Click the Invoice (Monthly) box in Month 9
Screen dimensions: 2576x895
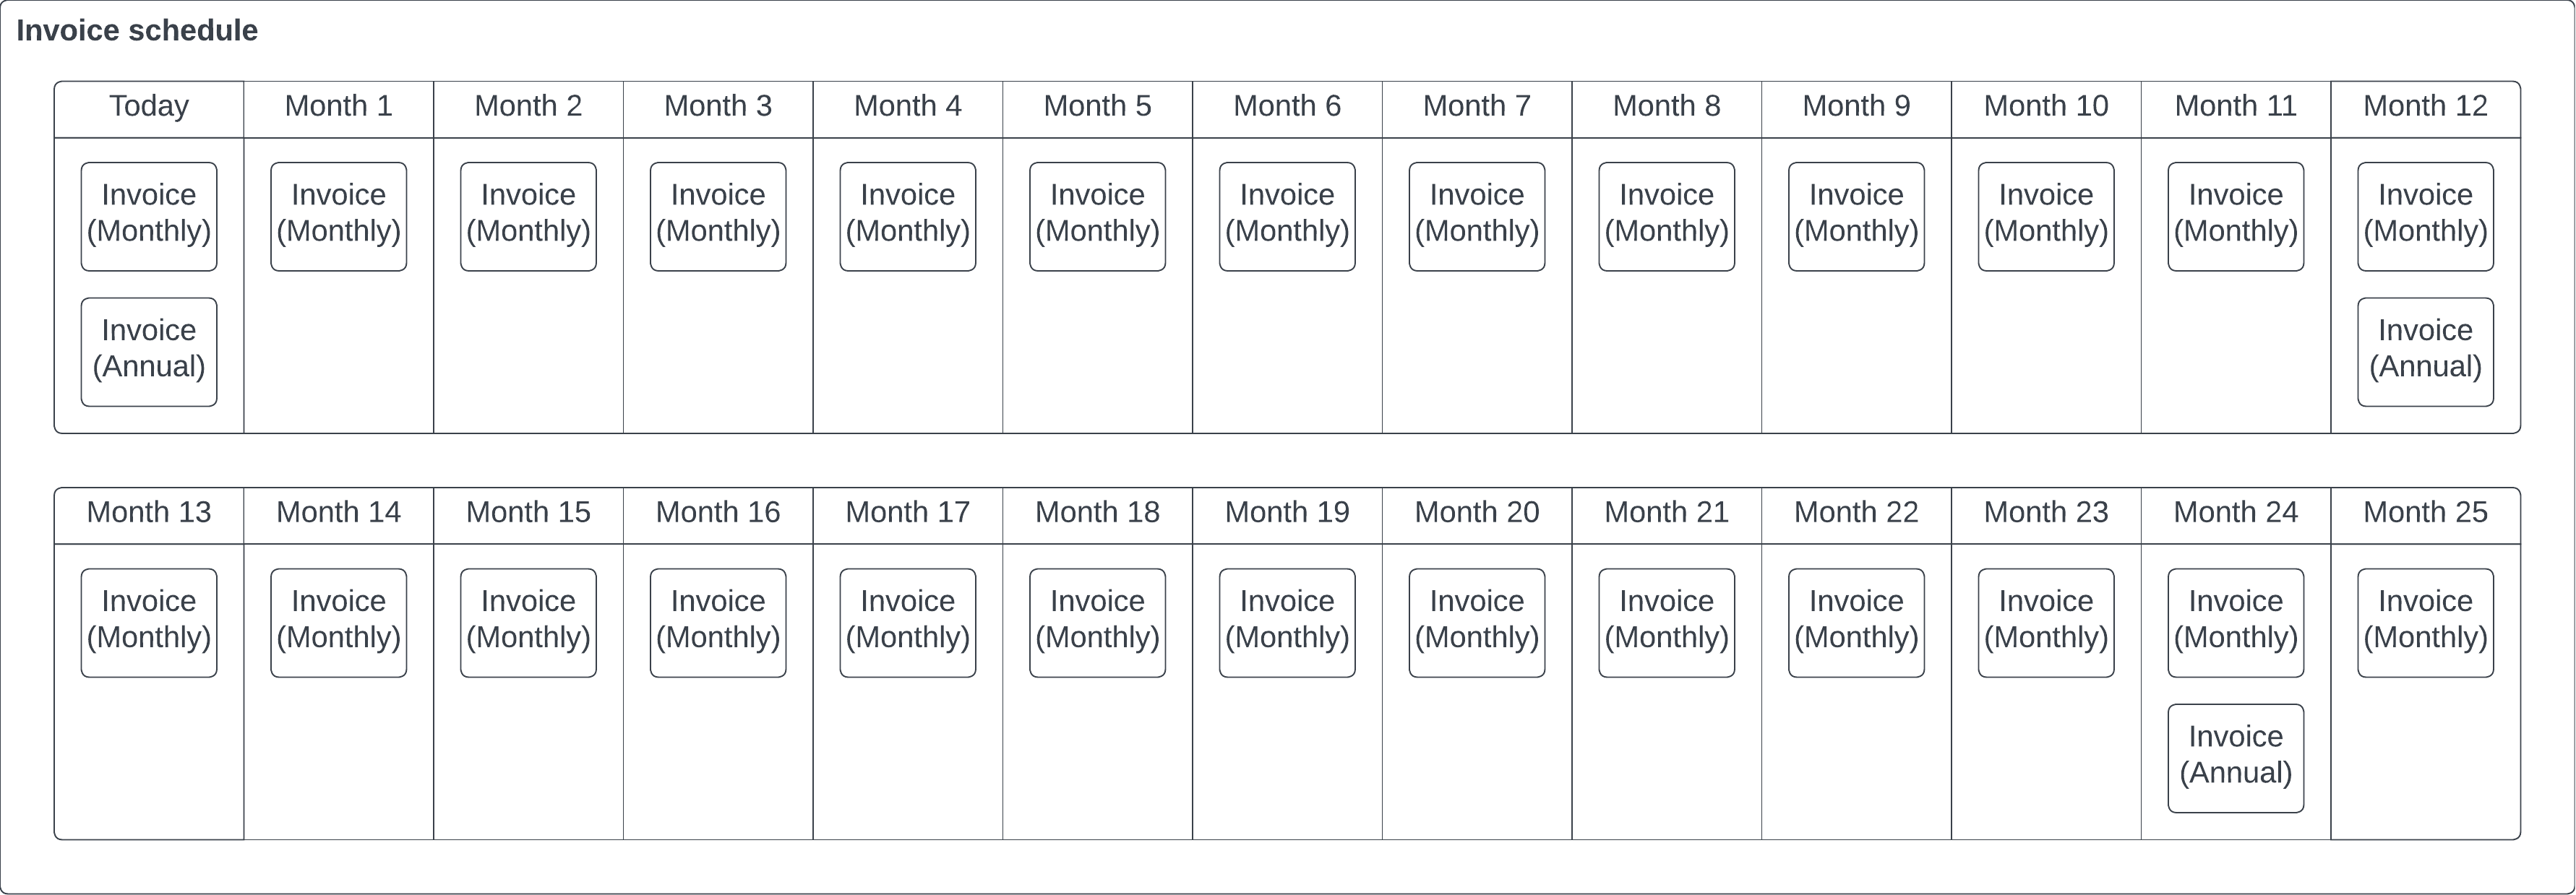click(x=1856, y=217)
